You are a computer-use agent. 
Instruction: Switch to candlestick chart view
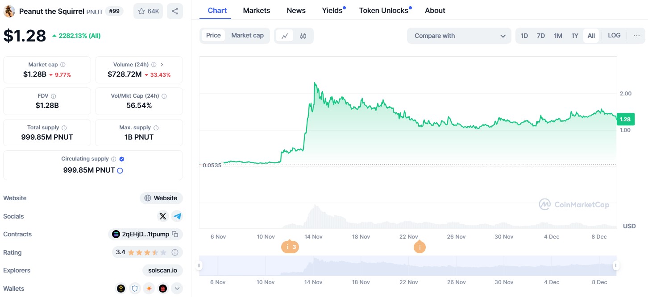(303, 36)
